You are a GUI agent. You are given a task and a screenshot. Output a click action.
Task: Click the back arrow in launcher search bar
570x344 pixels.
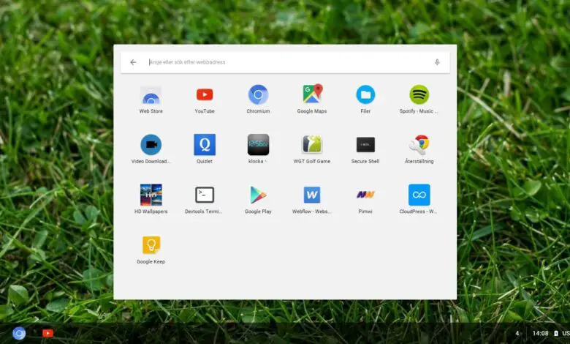tap(133, 62)
